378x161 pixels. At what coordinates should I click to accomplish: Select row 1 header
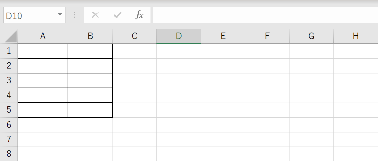click(9, 51)
